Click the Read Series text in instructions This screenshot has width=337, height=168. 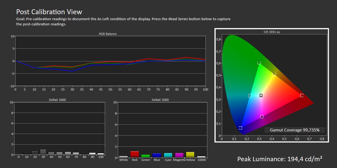point(178,19)
